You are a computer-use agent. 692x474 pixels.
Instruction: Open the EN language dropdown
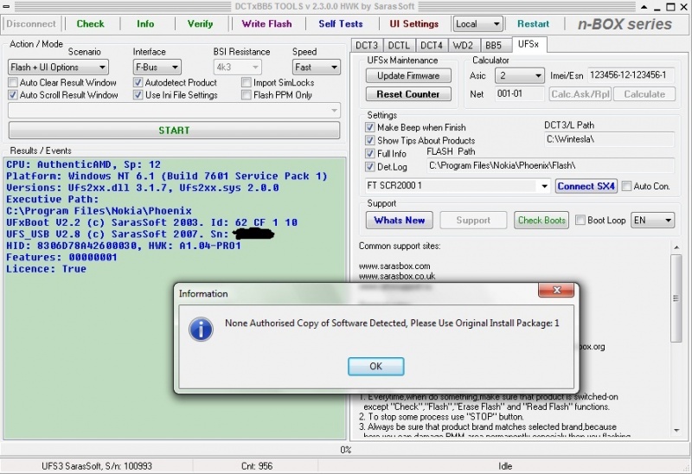(x=653, y=220)
